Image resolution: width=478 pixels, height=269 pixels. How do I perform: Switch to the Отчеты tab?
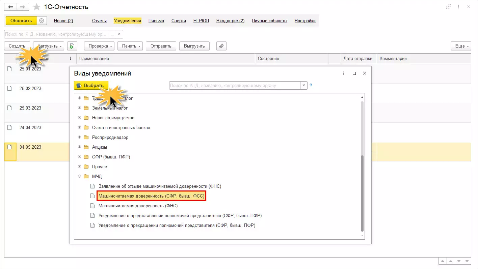click(x=99, y=21)
